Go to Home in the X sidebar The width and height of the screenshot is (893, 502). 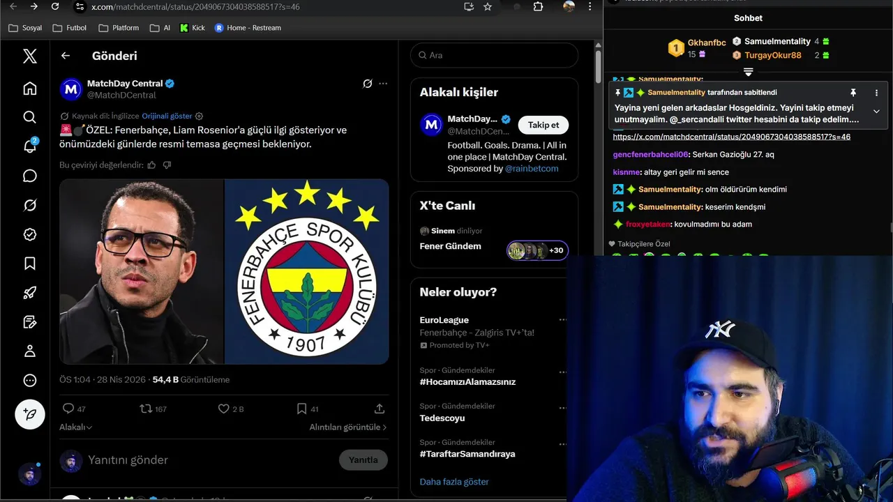pos(29,88)
